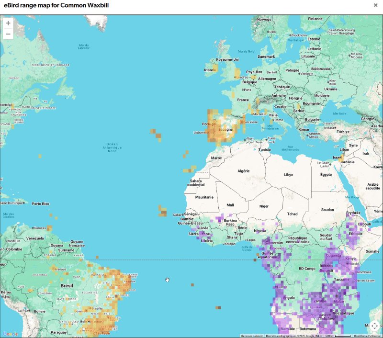The height and width of the screenshot is (338, 383).
Task: Click the Google logo on the map
Action: coord(10,334)
